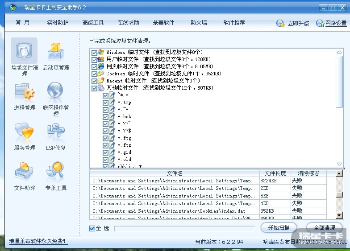Uncheck the 网页临时文件 checkbox
Screen dimensions: 350x251
pyautogui.click(x=94, y=67)
